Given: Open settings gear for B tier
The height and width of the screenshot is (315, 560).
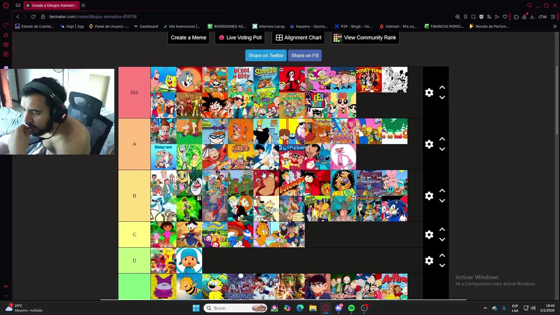Looking at the screenshot, I should [429, 196].
